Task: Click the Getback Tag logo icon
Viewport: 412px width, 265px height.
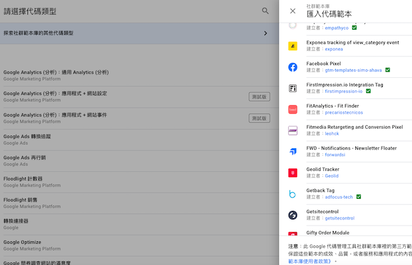Action: pos(293,194)
